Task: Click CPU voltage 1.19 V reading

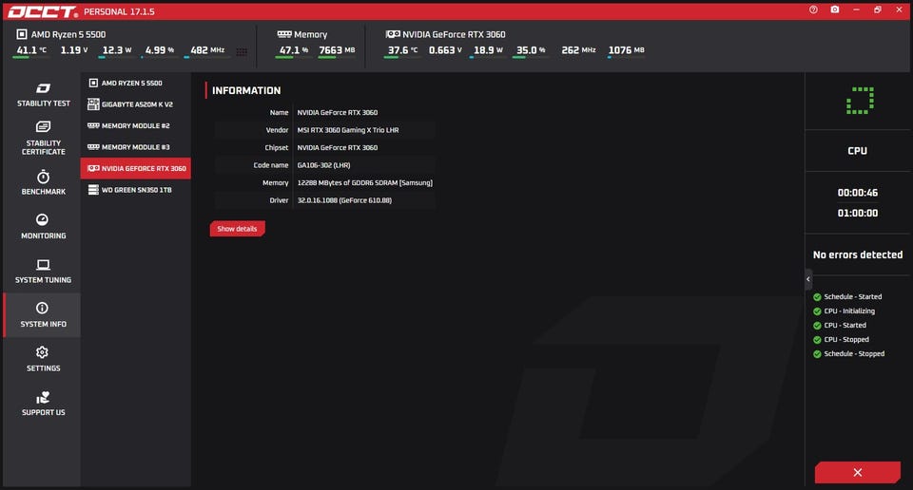Action: click(x=74, y=50)
